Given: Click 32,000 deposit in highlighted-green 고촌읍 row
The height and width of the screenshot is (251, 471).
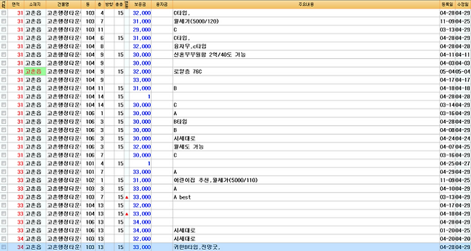Looking at the screenshot, I should 142,72.
